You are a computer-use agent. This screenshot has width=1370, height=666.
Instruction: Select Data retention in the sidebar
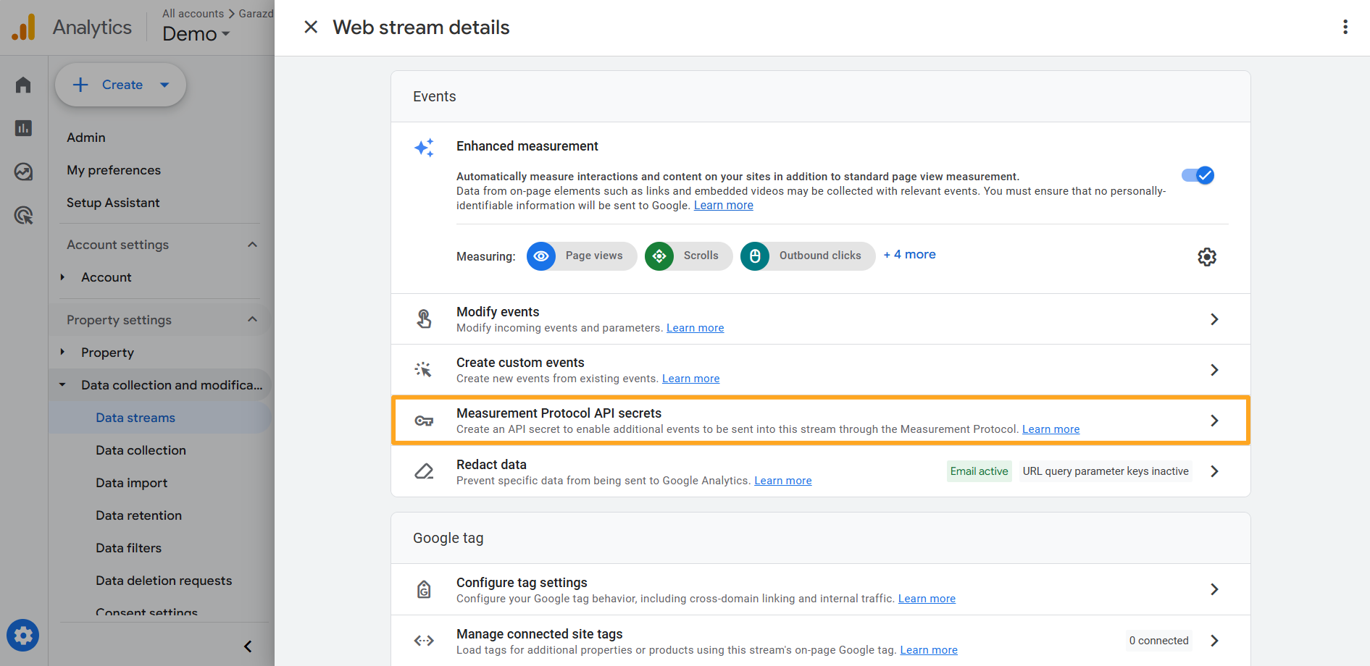(x=138, y=515)
